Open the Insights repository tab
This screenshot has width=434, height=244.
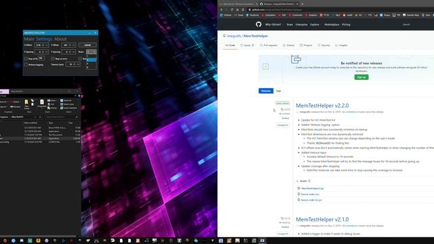tap(341, 45)
